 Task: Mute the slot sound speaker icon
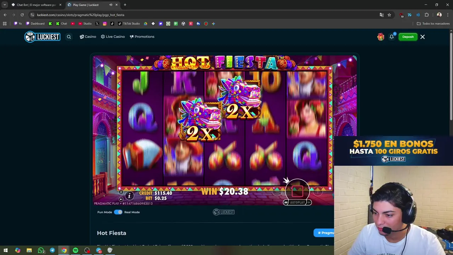[x=121, y=199]
